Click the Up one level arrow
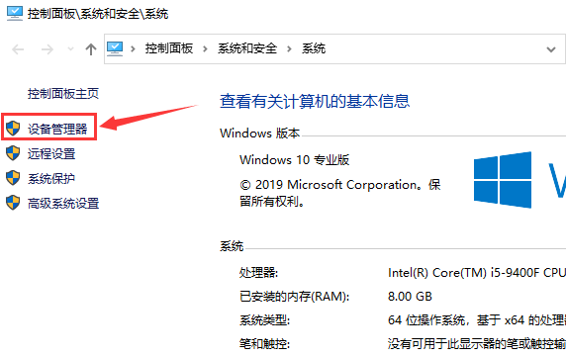 coord(91,49)
